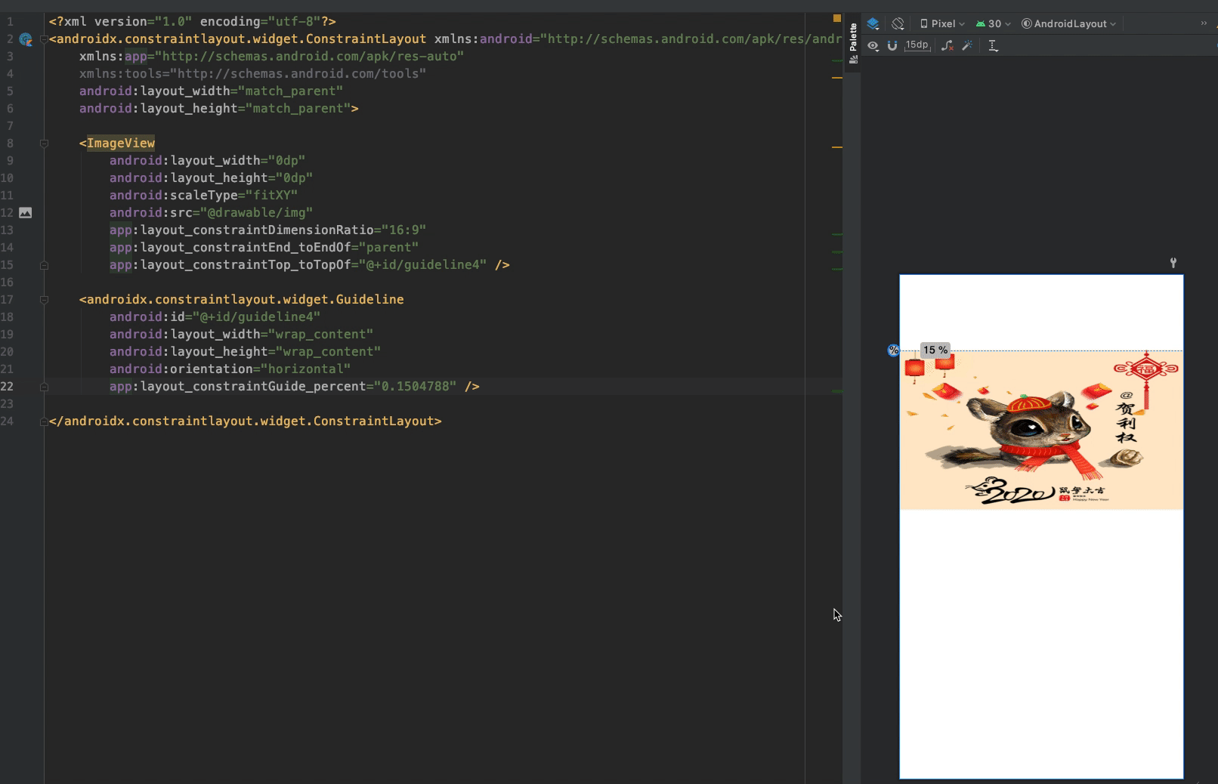Collapse the Guideline tag fold on line 17
The width and height of the screenshot is (1218, 784).
tap(44, 300)
